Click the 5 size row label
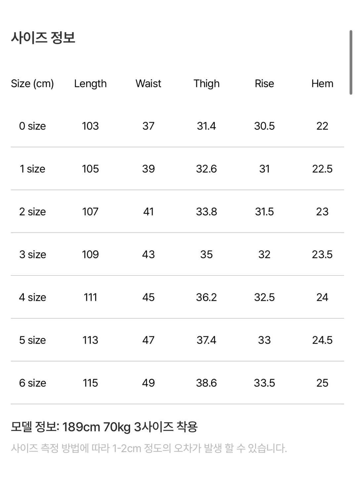The width and height of the screenshot is (355, 497). tap(32, 340)
